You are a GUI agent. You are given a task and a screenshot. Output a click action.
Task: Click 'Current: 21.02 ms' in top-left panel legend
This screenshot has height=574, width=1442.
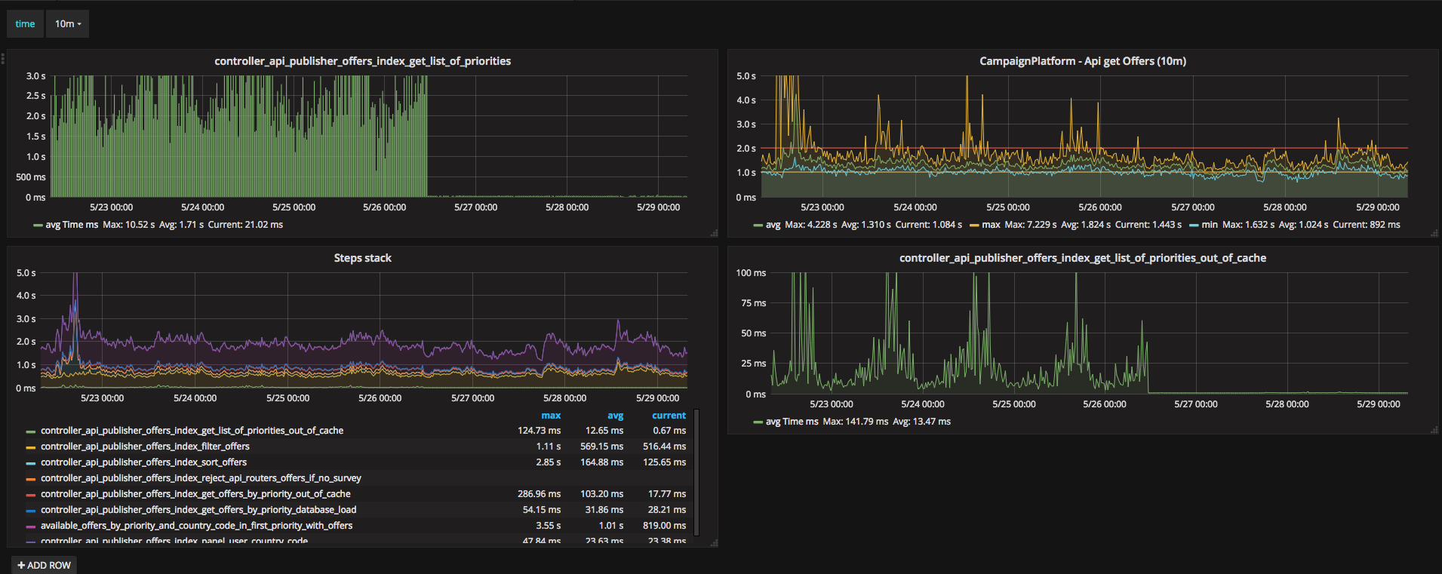coord(245,225)
